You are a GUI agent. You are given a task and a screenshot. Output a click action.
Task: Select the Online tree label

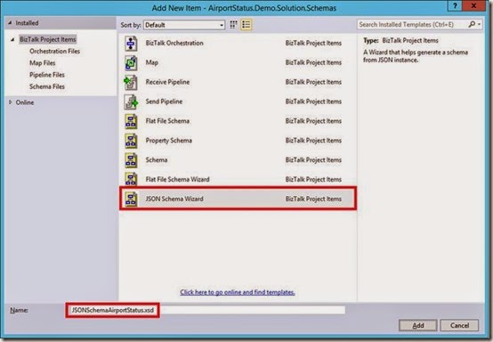tap(25, 102)
